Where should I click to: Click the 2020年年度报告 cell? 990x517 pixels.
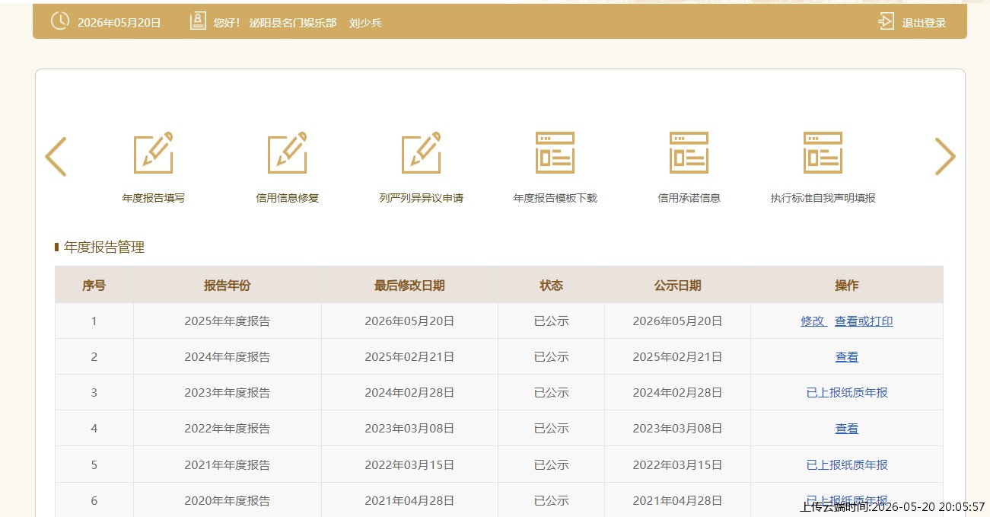(x=227, y=500)
